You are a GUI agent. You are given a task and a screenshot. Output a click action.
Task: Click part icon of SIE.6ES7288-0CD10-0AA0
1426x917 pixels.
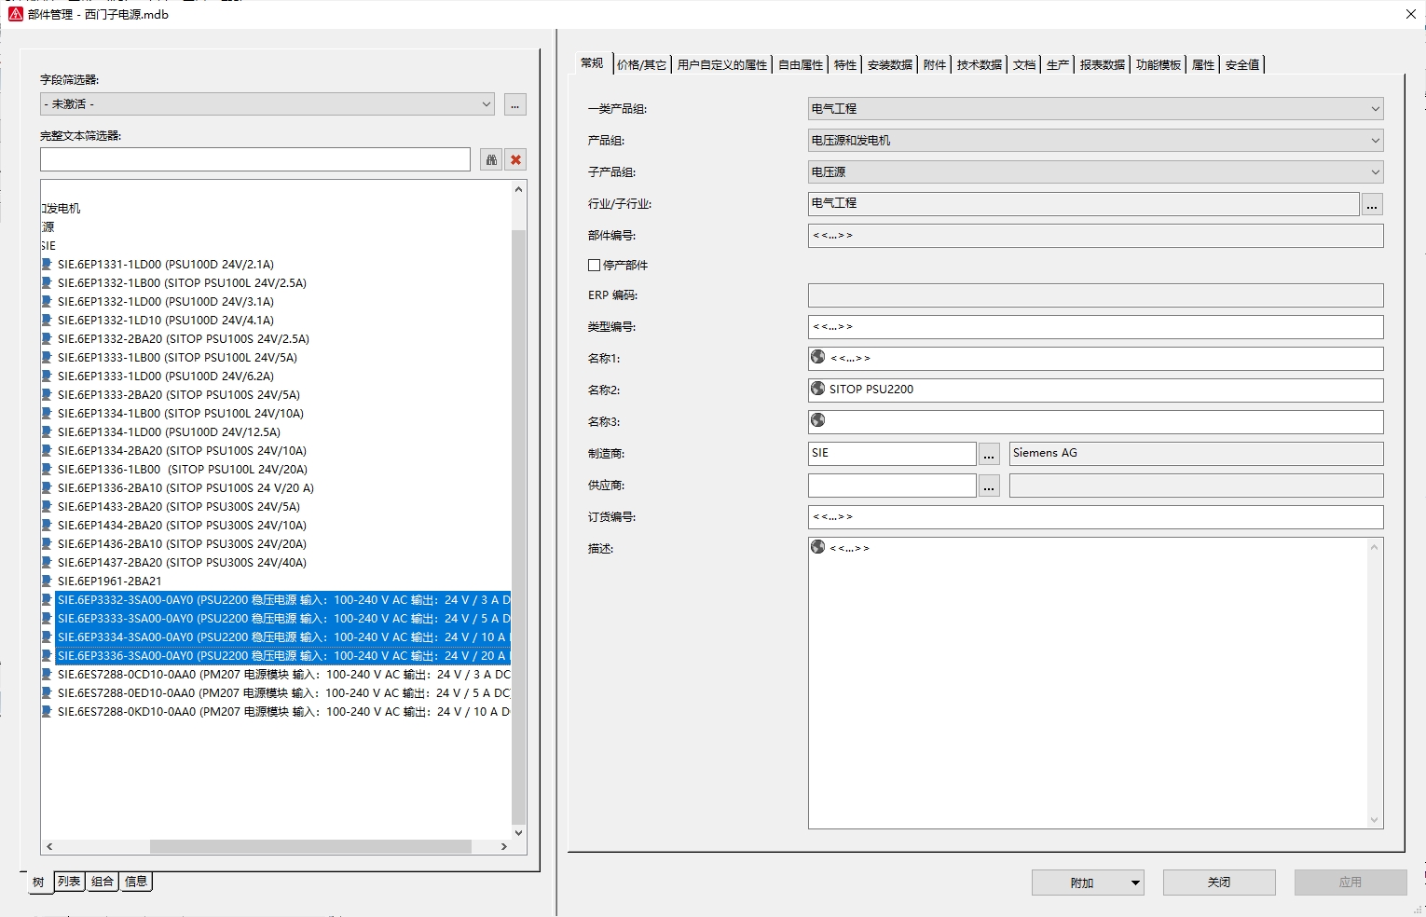click(47, 674)
